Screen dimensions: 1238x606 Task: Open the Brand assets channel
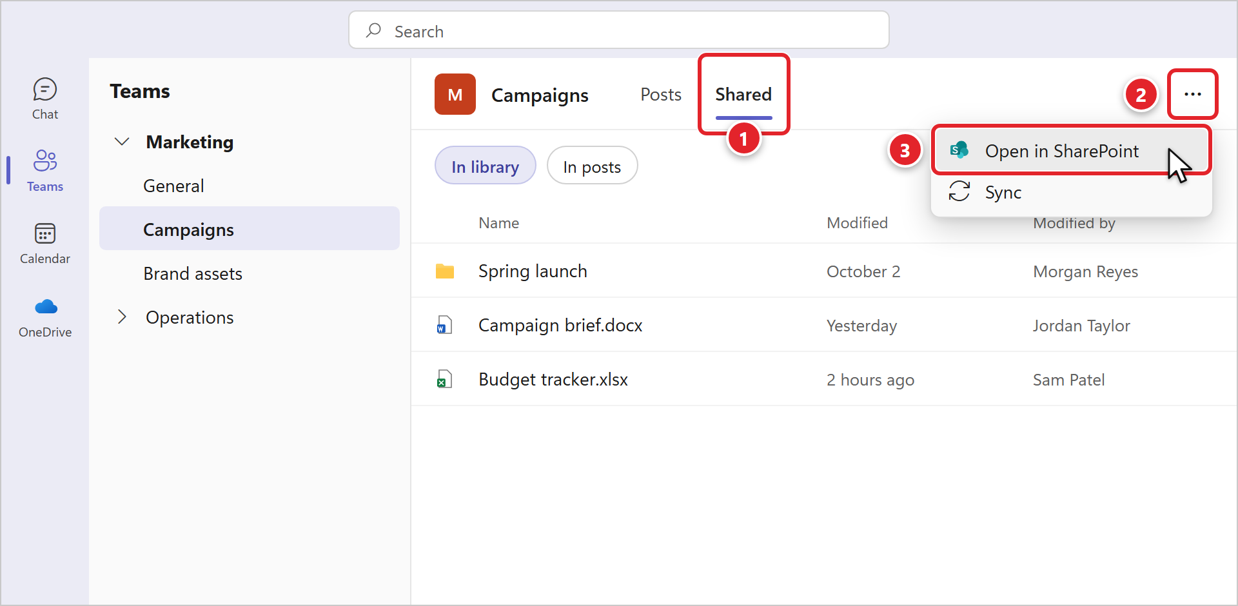pyautogui.click(x=250, y=273)
